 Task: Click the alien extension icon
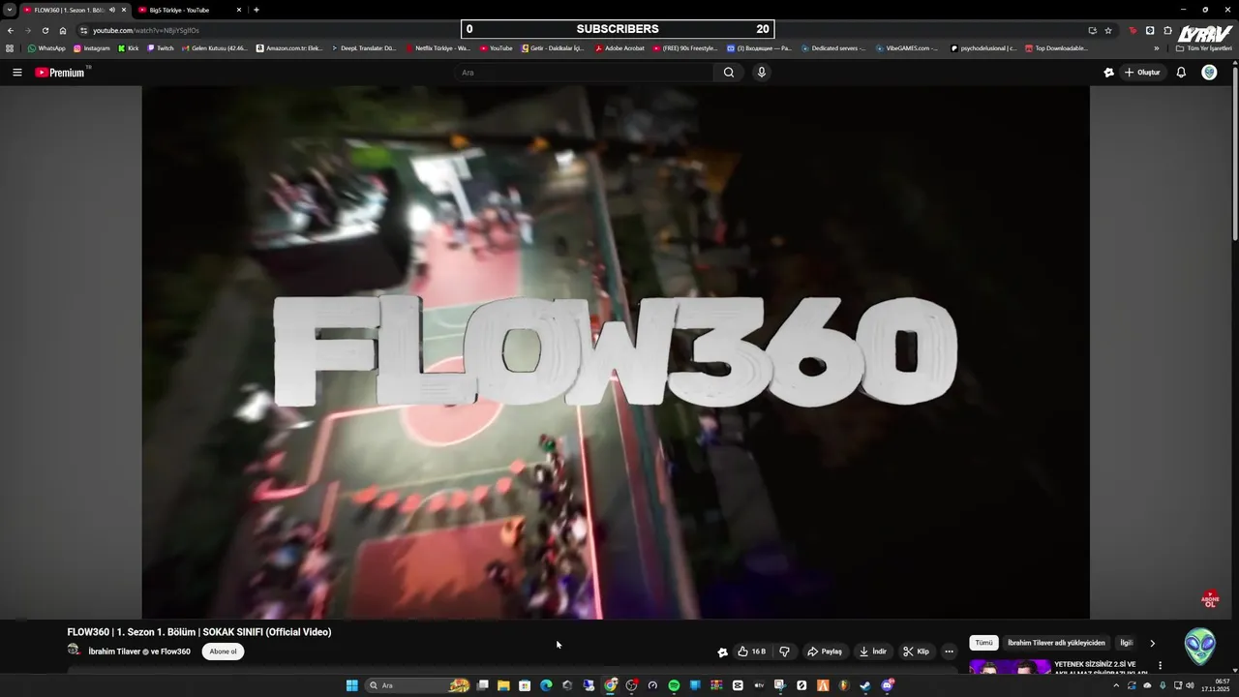1200,647
